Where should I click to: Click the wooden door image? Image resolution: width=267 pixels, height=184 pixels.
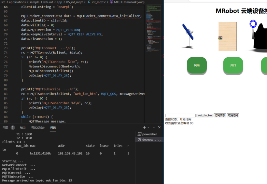pos(227,36)
